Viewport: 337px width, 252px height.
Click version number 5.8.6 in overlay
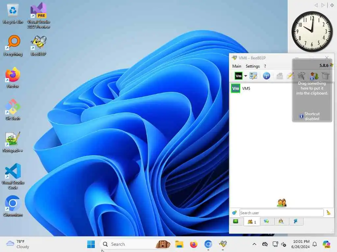tap(324, 65)
